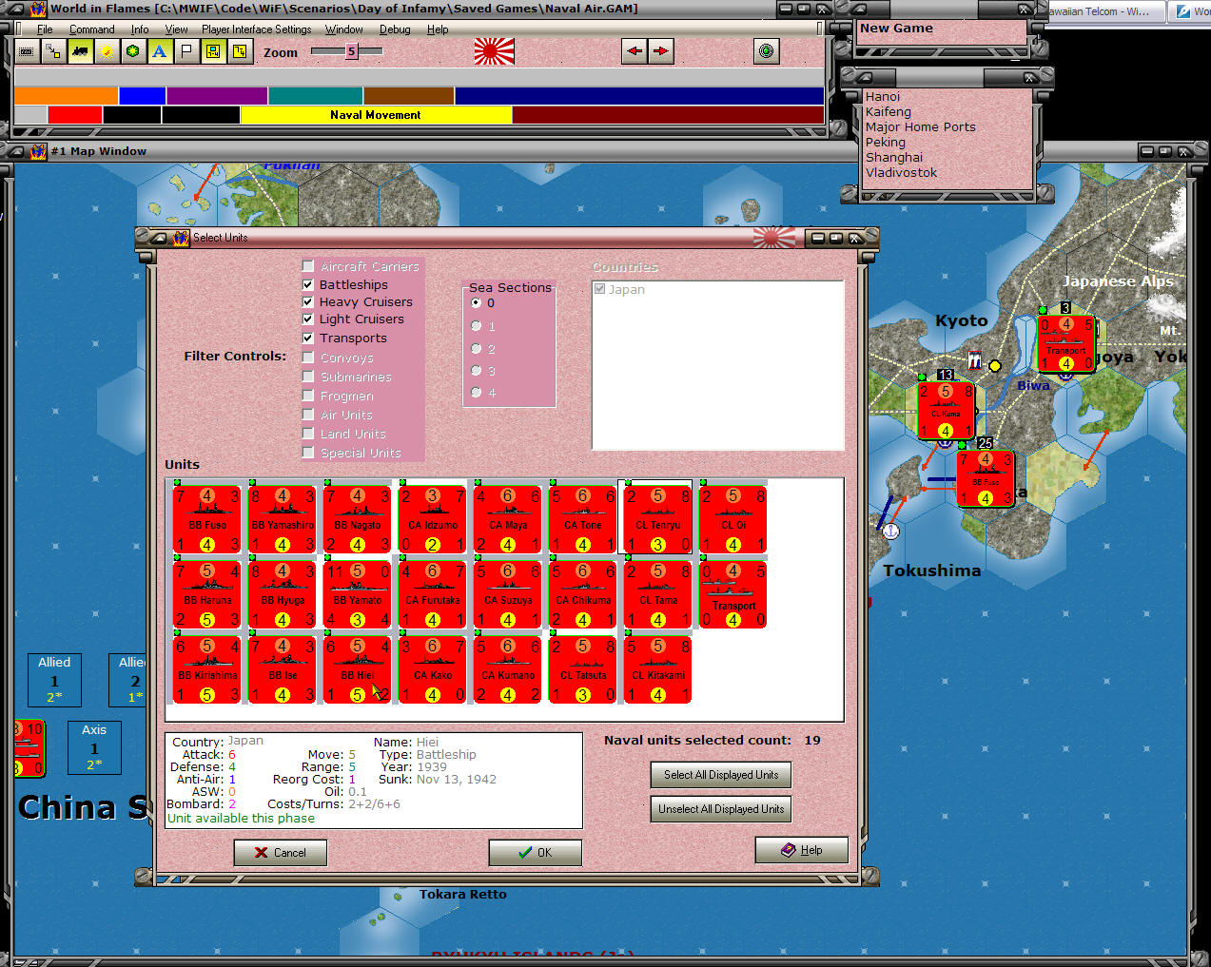Select sea section 4 radio button
The image size is (1211, 967).
point(477,393)
